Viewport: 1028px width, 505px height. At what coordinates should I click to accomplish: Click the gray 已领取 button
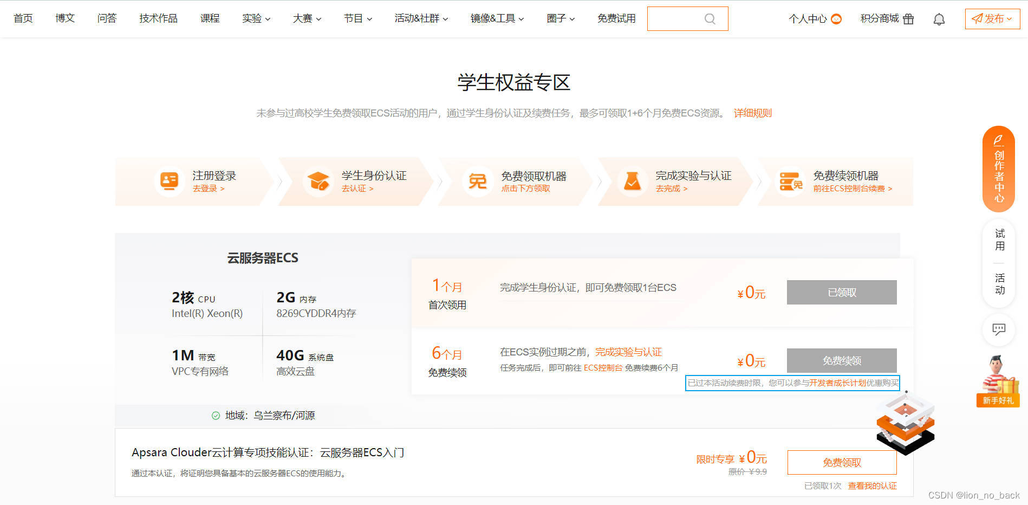(x=842, y=293)
